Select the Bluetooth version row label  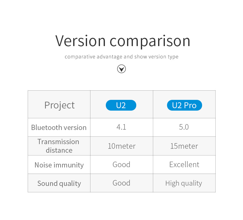[x=59, y=128]
